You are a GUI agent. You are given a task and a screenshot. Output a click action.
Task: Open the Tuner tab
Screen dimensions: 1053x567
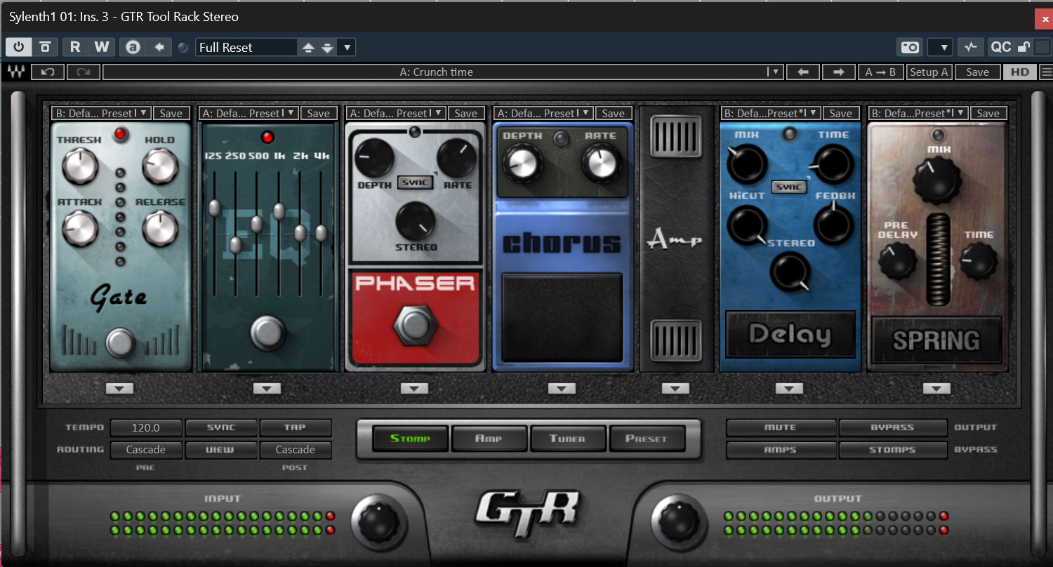[x=567, y=439]
